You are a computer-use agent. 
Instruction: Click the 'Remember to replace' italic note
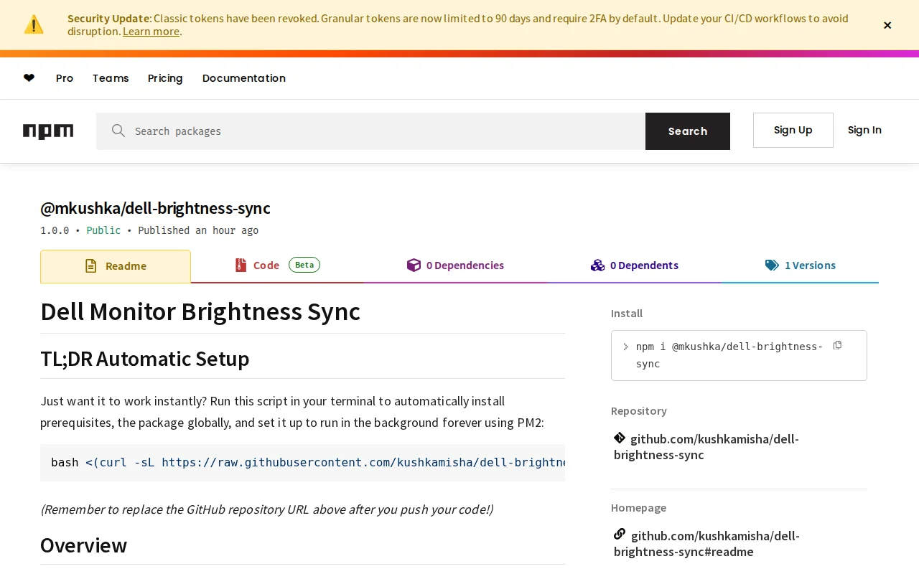267,509
